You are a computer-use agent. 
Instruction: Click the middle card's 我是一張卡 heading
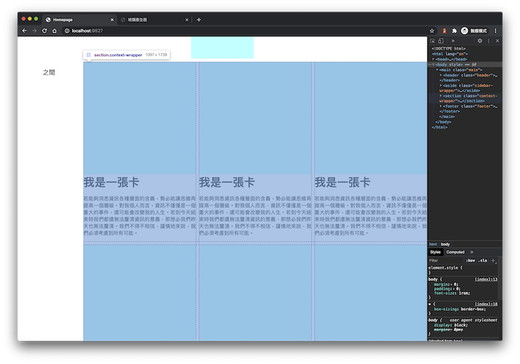click(227, 183)
